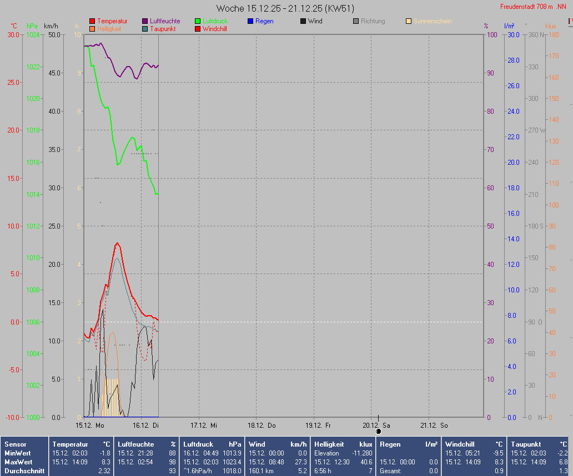This screenshot has width=573, height=476.
Task: Click the teal Taupunkt legend swatch
Action: (145, 29)
